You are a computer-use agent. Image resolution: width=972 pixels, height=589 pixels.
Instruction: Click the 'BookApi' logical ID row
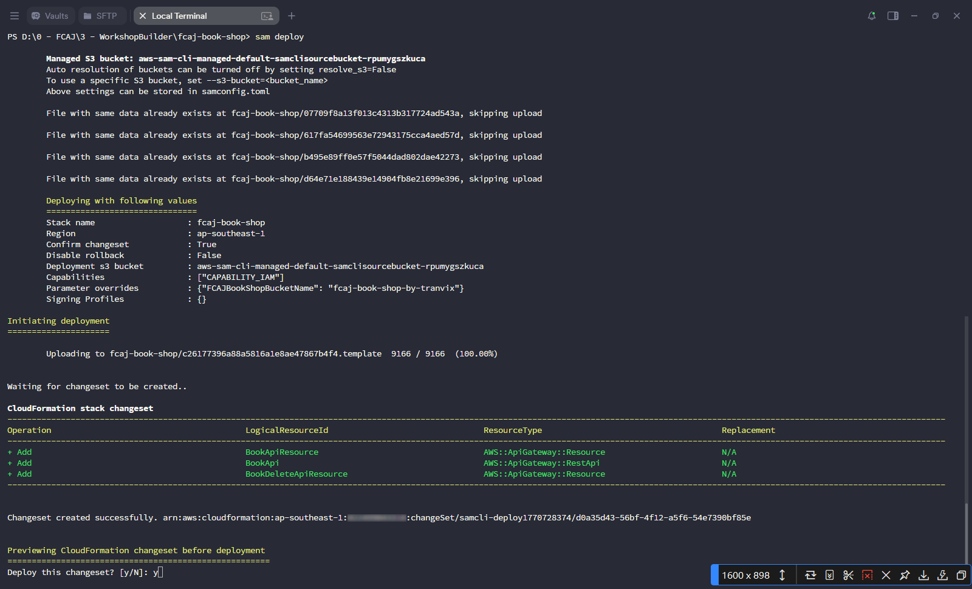click(262, 463)
